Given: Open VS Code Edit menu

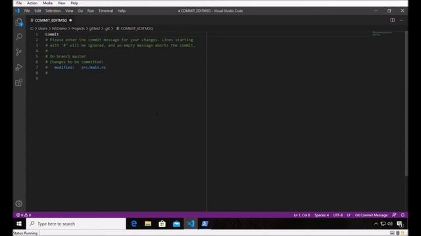Looking at the screenshot, I should click(37, 11).
